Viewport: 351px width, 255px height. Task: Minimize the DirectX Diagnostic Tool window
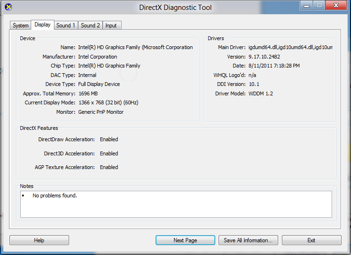point(307,5)
